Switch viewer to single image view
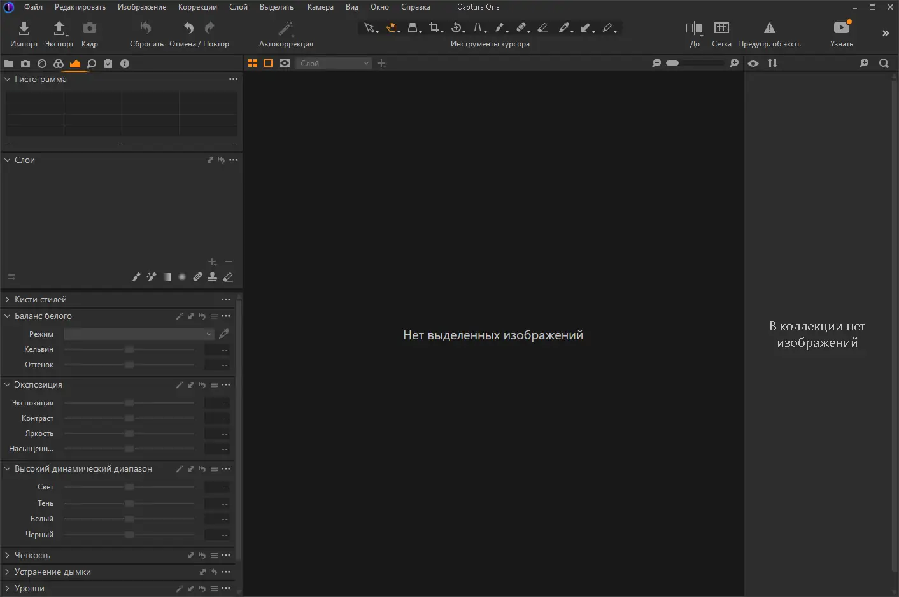 268,63
